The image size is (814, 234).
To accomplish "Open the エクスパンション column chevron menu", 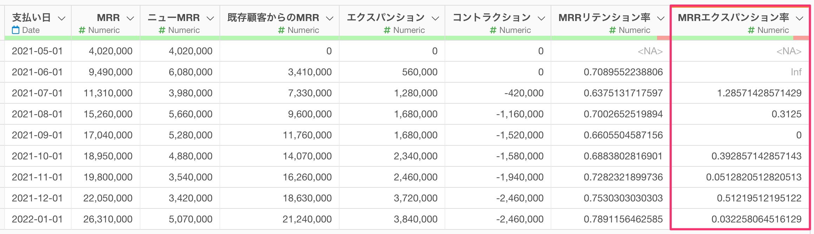I will [435, 18].
